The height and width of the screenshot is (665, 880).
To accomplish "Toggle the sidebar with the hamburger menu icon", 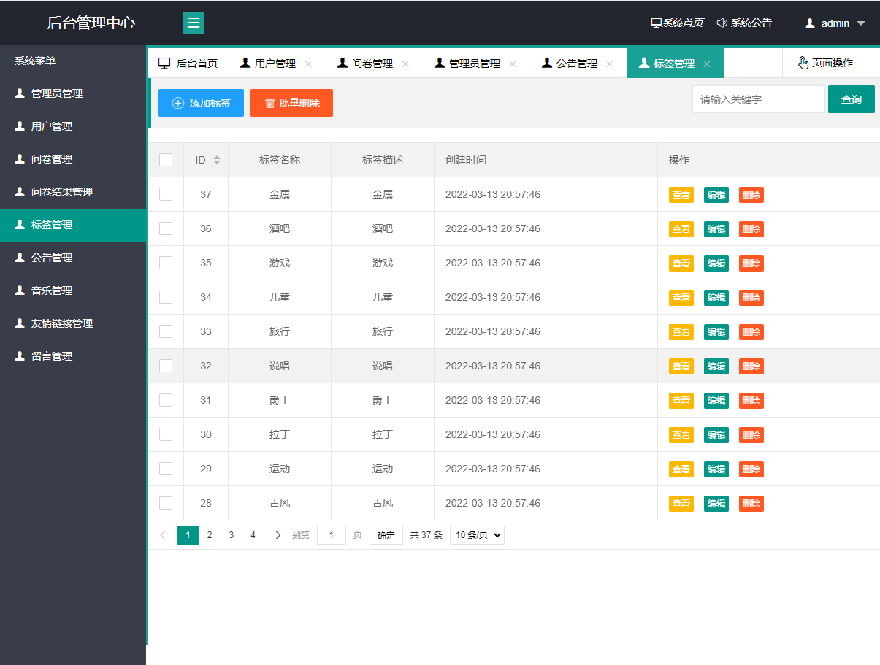I will pyautogui.click(x=194, y=23).
